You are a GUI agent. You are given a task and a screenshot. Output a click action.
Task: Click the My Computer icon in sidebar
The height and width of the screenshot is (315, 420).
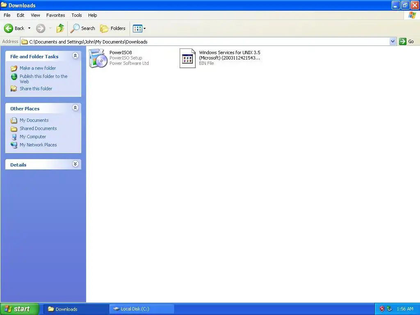pos(14,137)
